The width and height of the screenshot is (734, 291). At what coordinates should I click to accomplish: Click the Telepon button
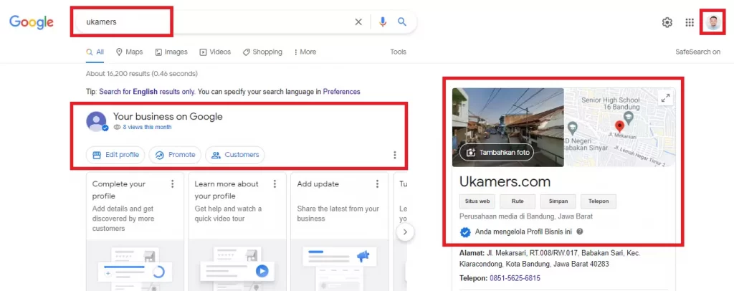pos(599,201)
